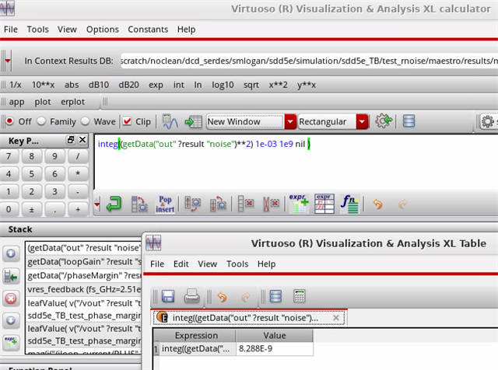Click the save icon in Table window
This screenshot has width=498, height=370.
coord(167,296)
